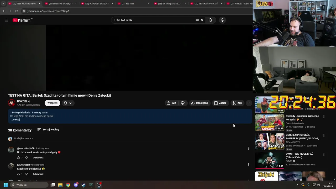336x189 pixels.
Task: Like the video with thumbs-up 222
Action: (x=171, y=103)
